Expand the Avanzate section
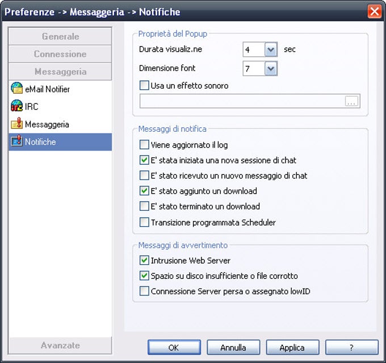The image size is (386, 363). pyautogui.click(x=60, y=345)
